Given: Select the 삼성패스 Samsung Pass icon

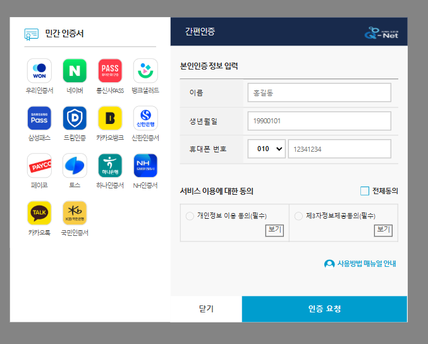Looking at the screenshot, I should pos(39,118).
